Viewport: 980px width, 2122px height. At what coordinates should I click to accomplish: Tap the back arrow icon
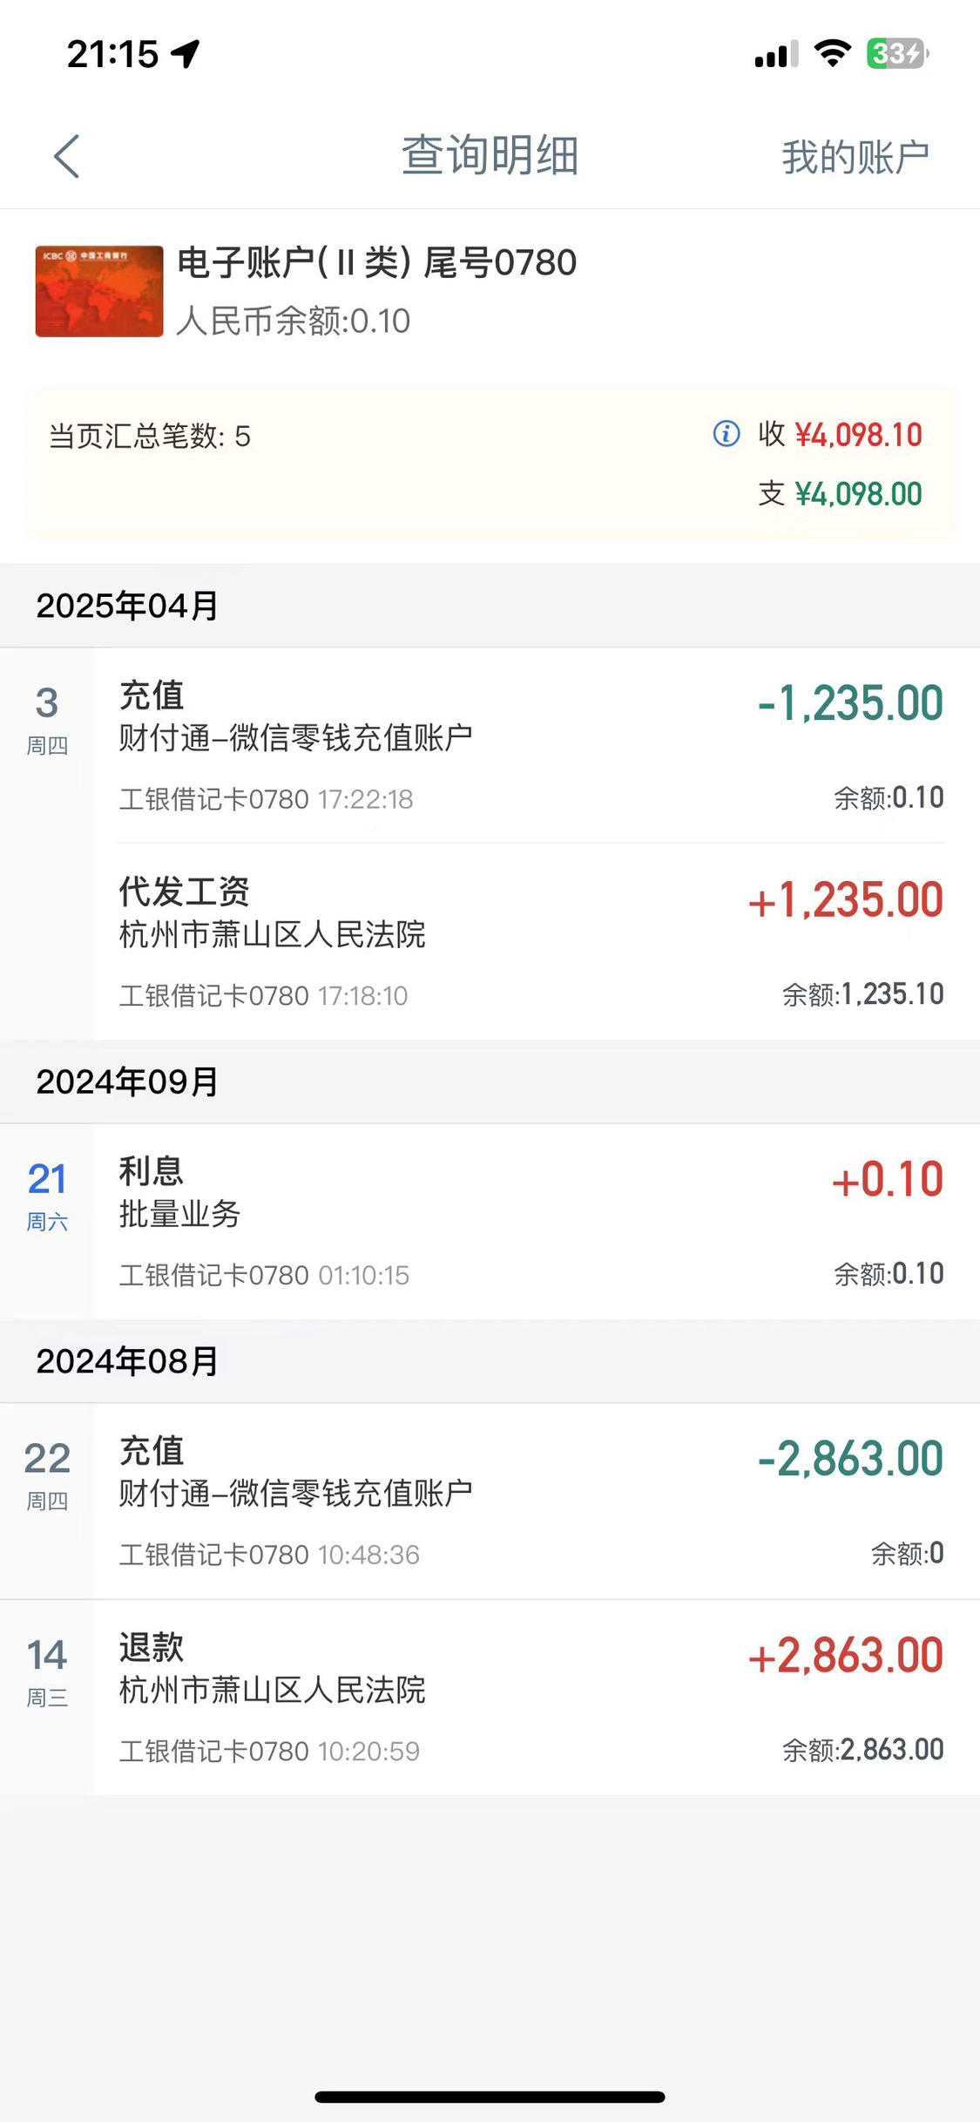(66, 156)
